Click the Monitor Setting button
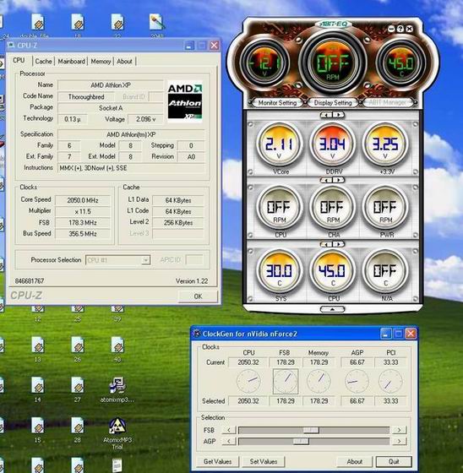This screenshot has width=463, height=473. pos(277,103)
